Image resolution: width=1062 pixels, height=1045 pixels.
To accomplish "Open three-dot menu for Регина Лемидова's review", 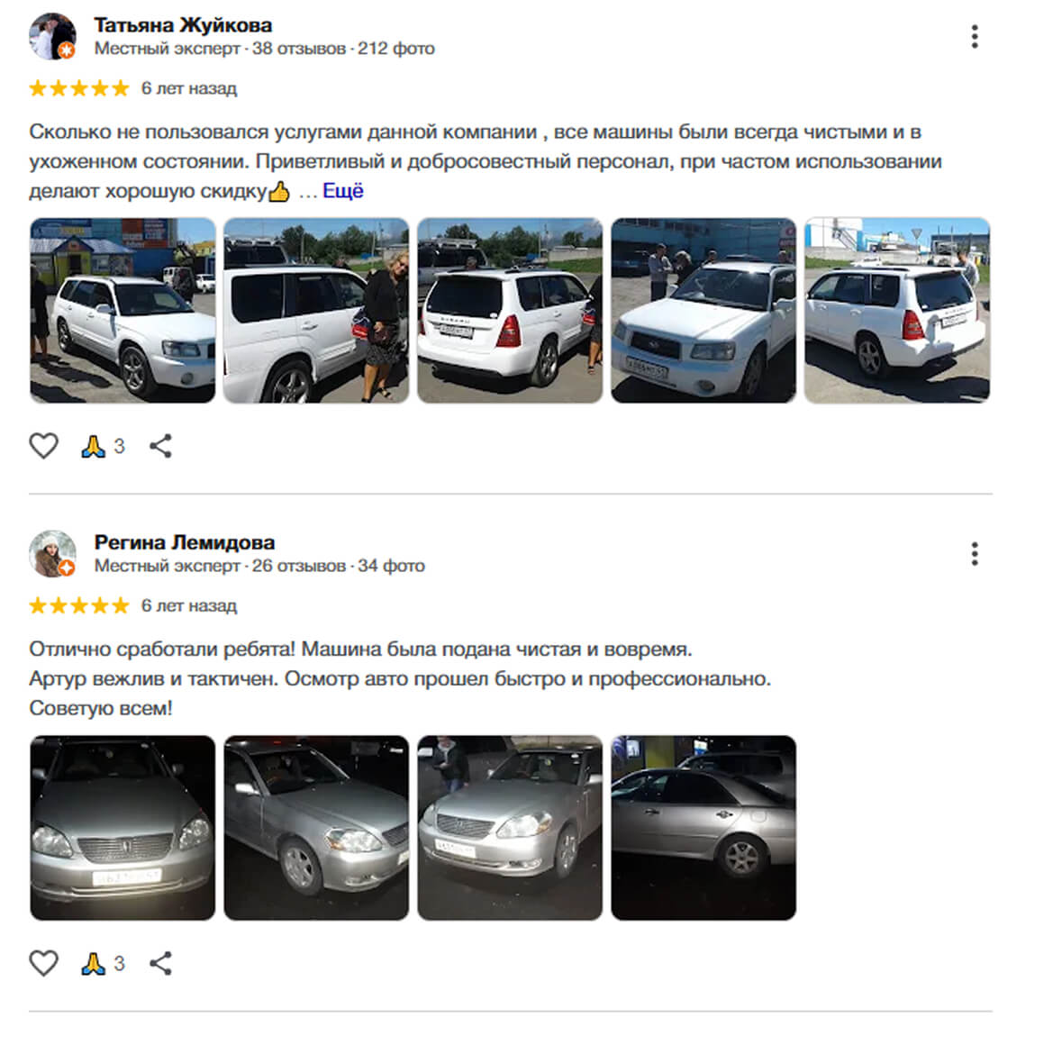I will point(975,554).
